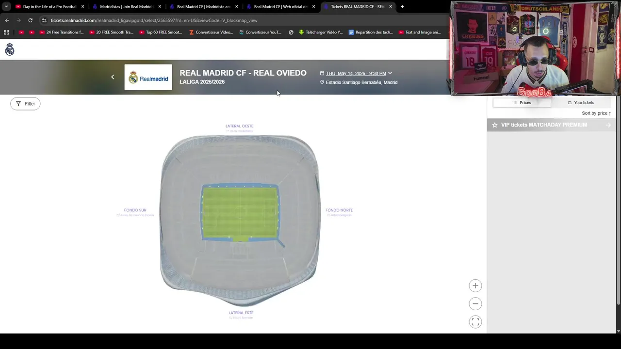Select the 'Your tickets' tab
Viewport: 621px width, 349px height.
[x=581, y=103]
